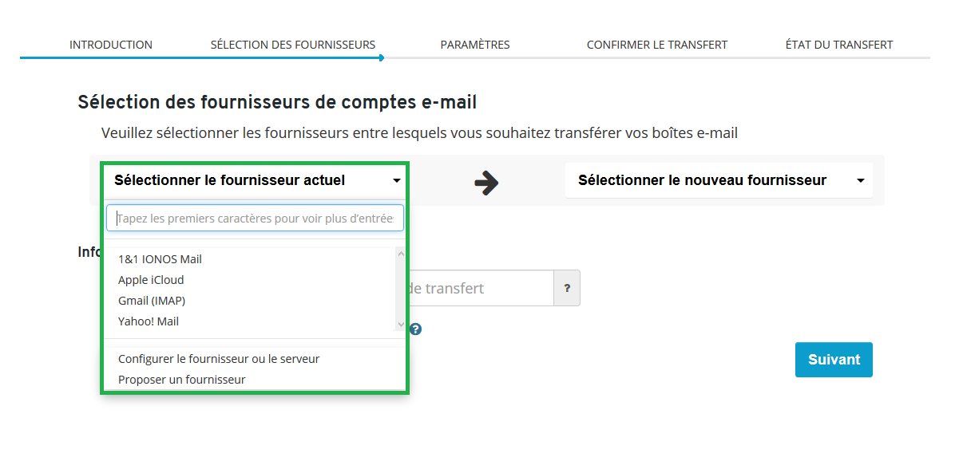Click the right arrow between provider selectors

click(486, 183)
